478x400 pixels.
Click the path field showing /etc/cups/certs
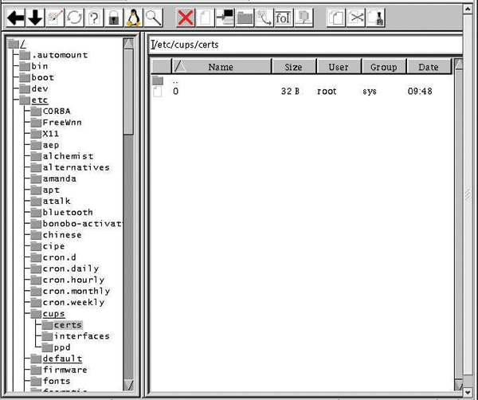[306, 45]
